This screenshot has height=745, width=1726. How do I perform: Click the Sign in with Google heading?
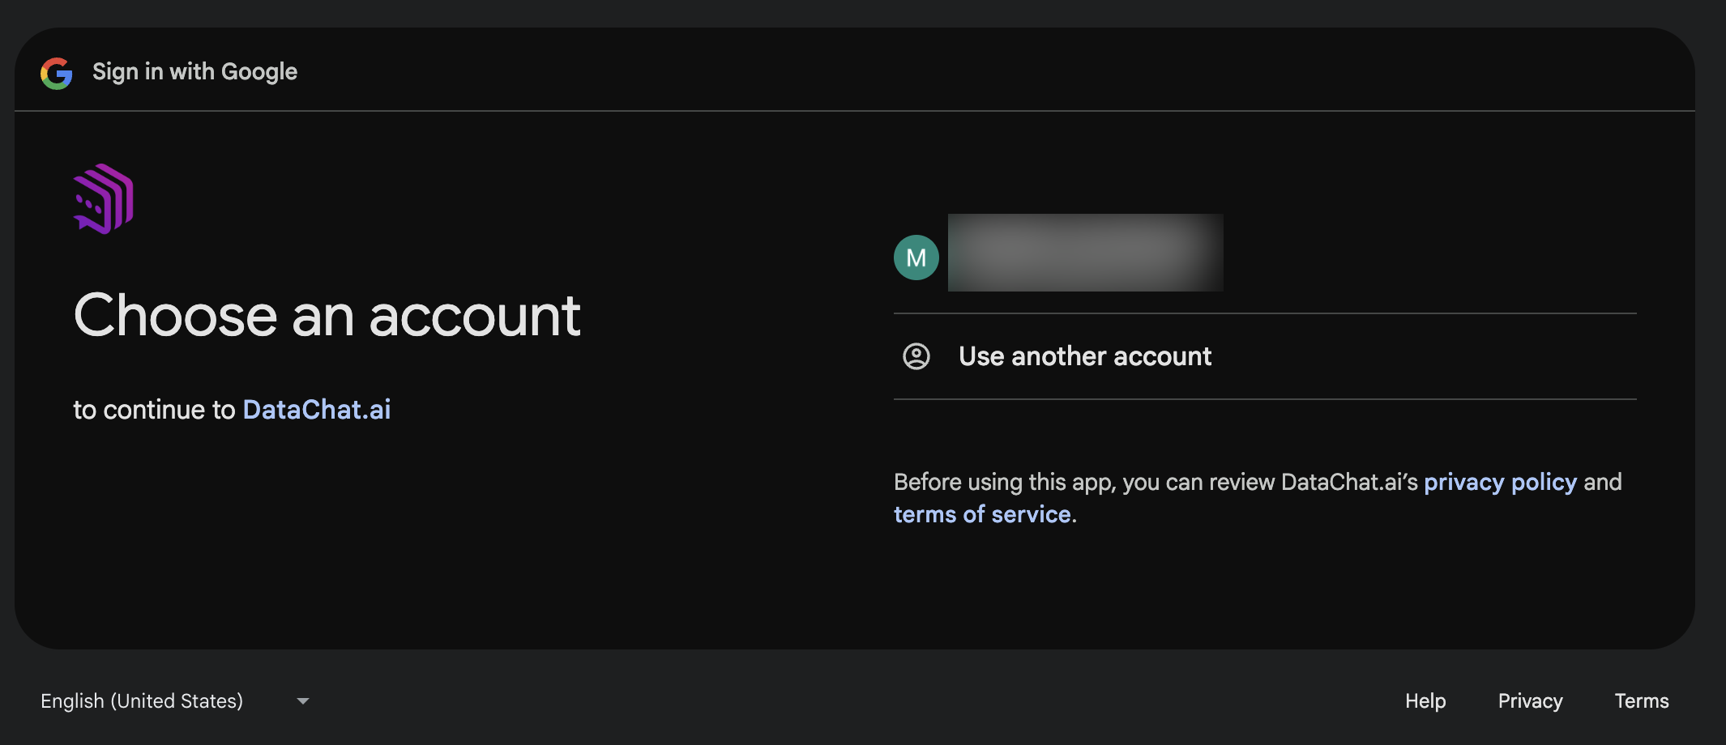click(195, 72)
